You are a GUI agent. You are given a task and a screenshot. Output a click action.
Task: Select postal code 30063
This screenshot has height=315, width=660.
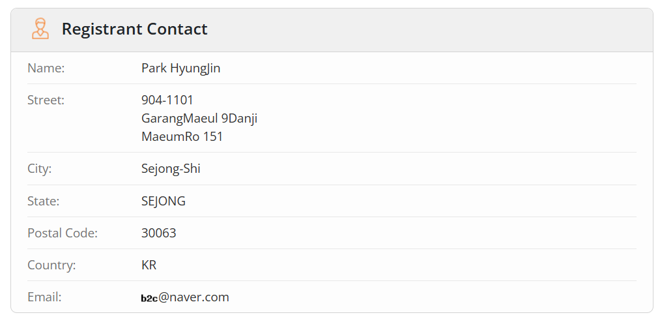(x=159, y=233)
